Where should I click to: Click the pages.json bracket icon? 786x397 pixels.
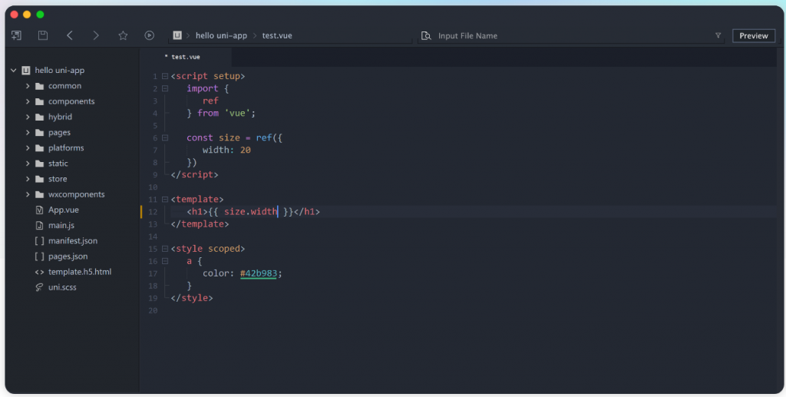click(40, 256)
